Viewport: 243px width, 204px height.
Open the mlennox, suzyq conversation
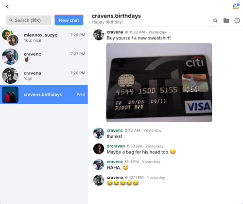(44, 37)
